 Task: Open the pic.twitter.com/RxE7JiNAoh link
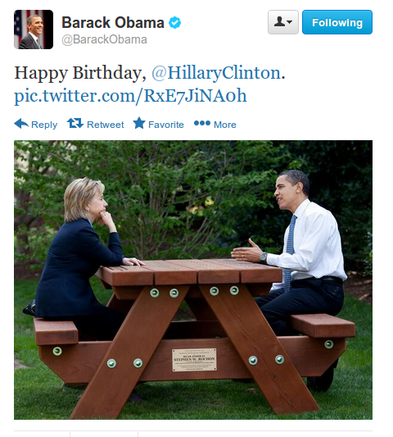130,96
